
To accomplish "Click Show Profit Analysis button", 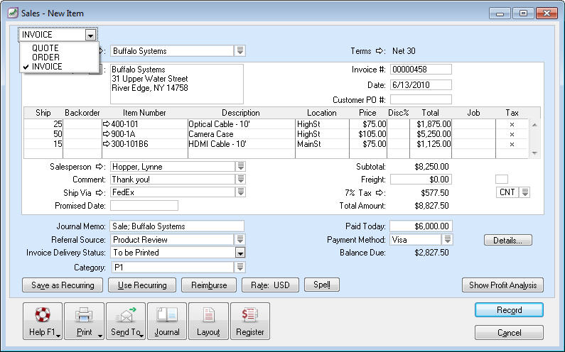I will click(502, 285).
